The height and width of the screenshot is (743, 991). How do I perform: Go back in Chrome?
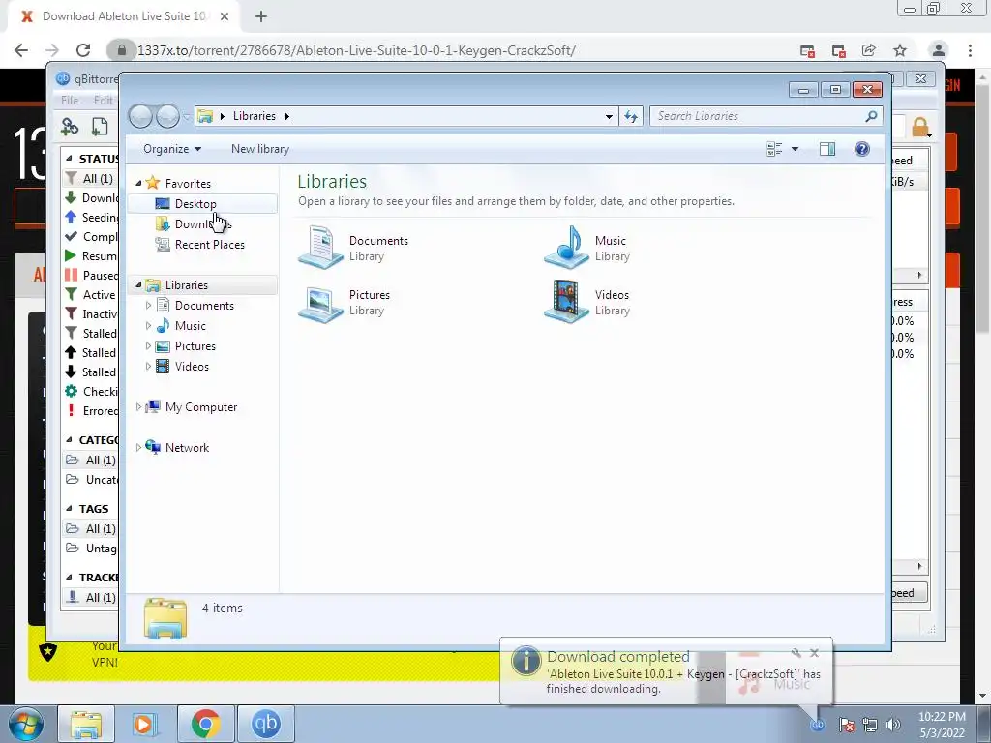coord(21,50)
